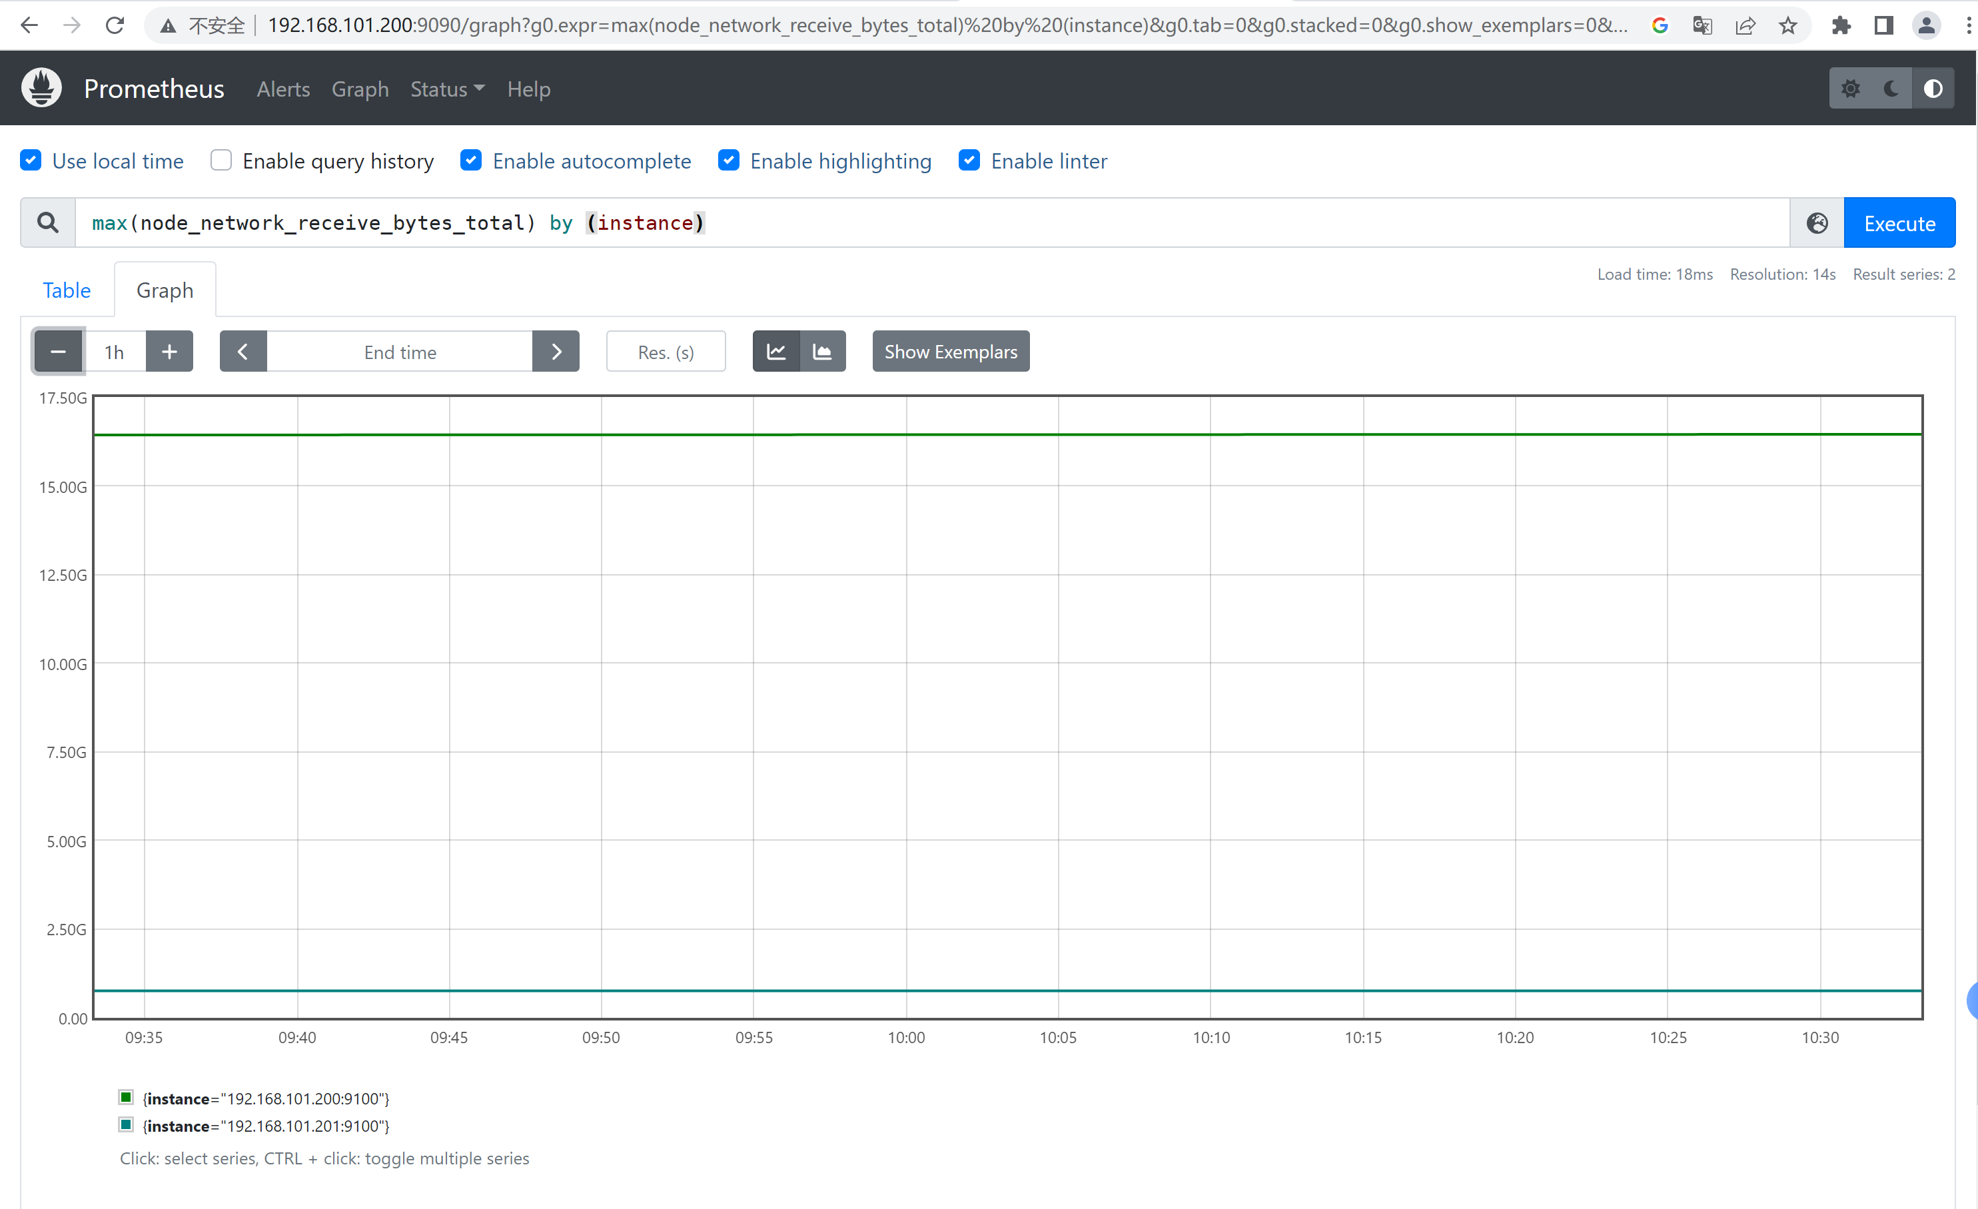Toggle Enable autocomplete checkbox
Screen dimensions: 1978x1209
coord(471,161)
